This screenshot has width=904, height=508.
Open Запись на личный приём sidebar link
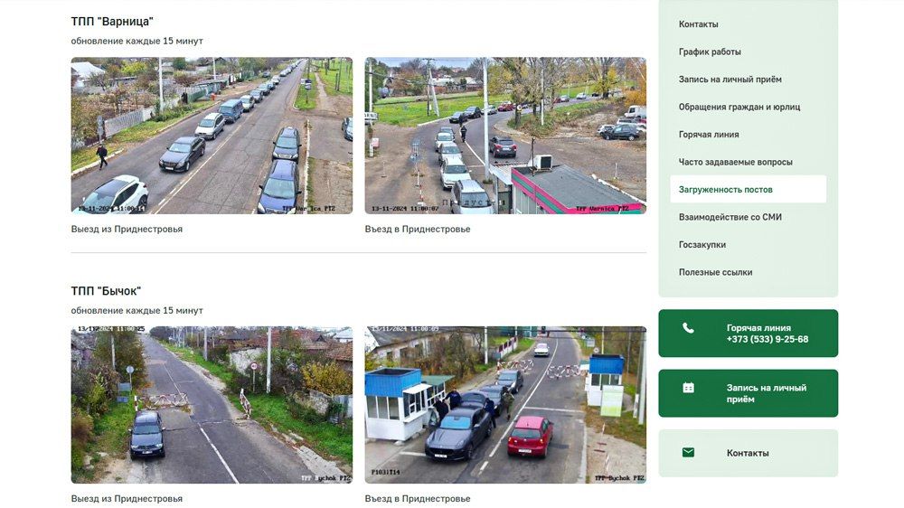coord(730,80)
